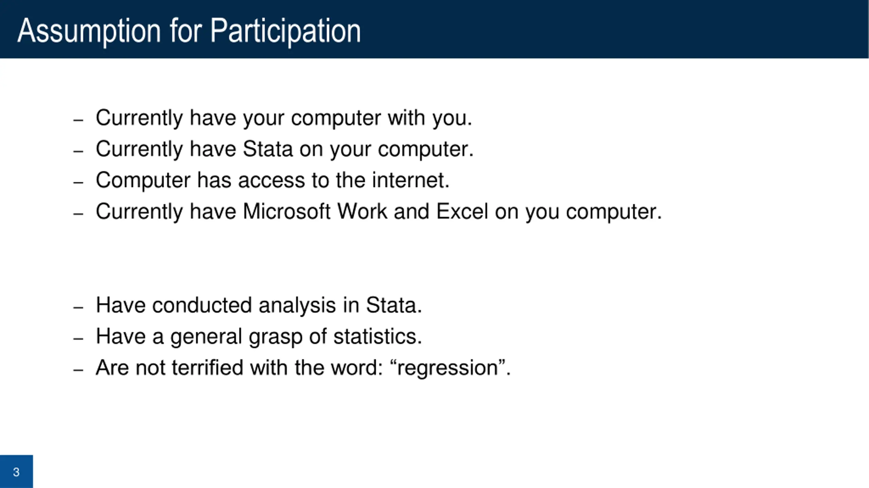The image size is (869, 488).
Task: Click the dash before Are not terrified
Action: [78, 370]
